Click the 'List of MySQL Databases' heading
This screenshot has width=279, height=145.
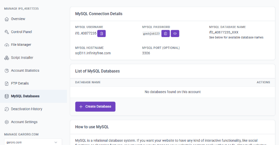tap(97, 71)
